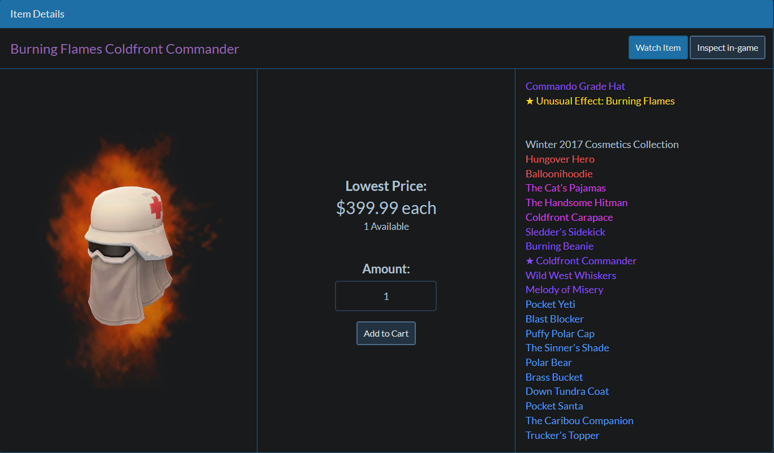This screenshot has height=453, width=774.
Task: Click the Watch Item button
Action: [x=658, y=47]
